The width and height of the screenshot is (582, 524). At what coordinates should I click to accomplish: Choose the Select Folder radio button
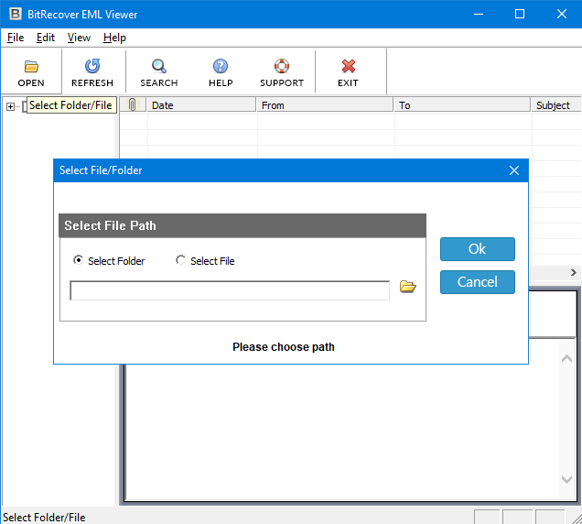pyautogui.click(x=78, y=260)
